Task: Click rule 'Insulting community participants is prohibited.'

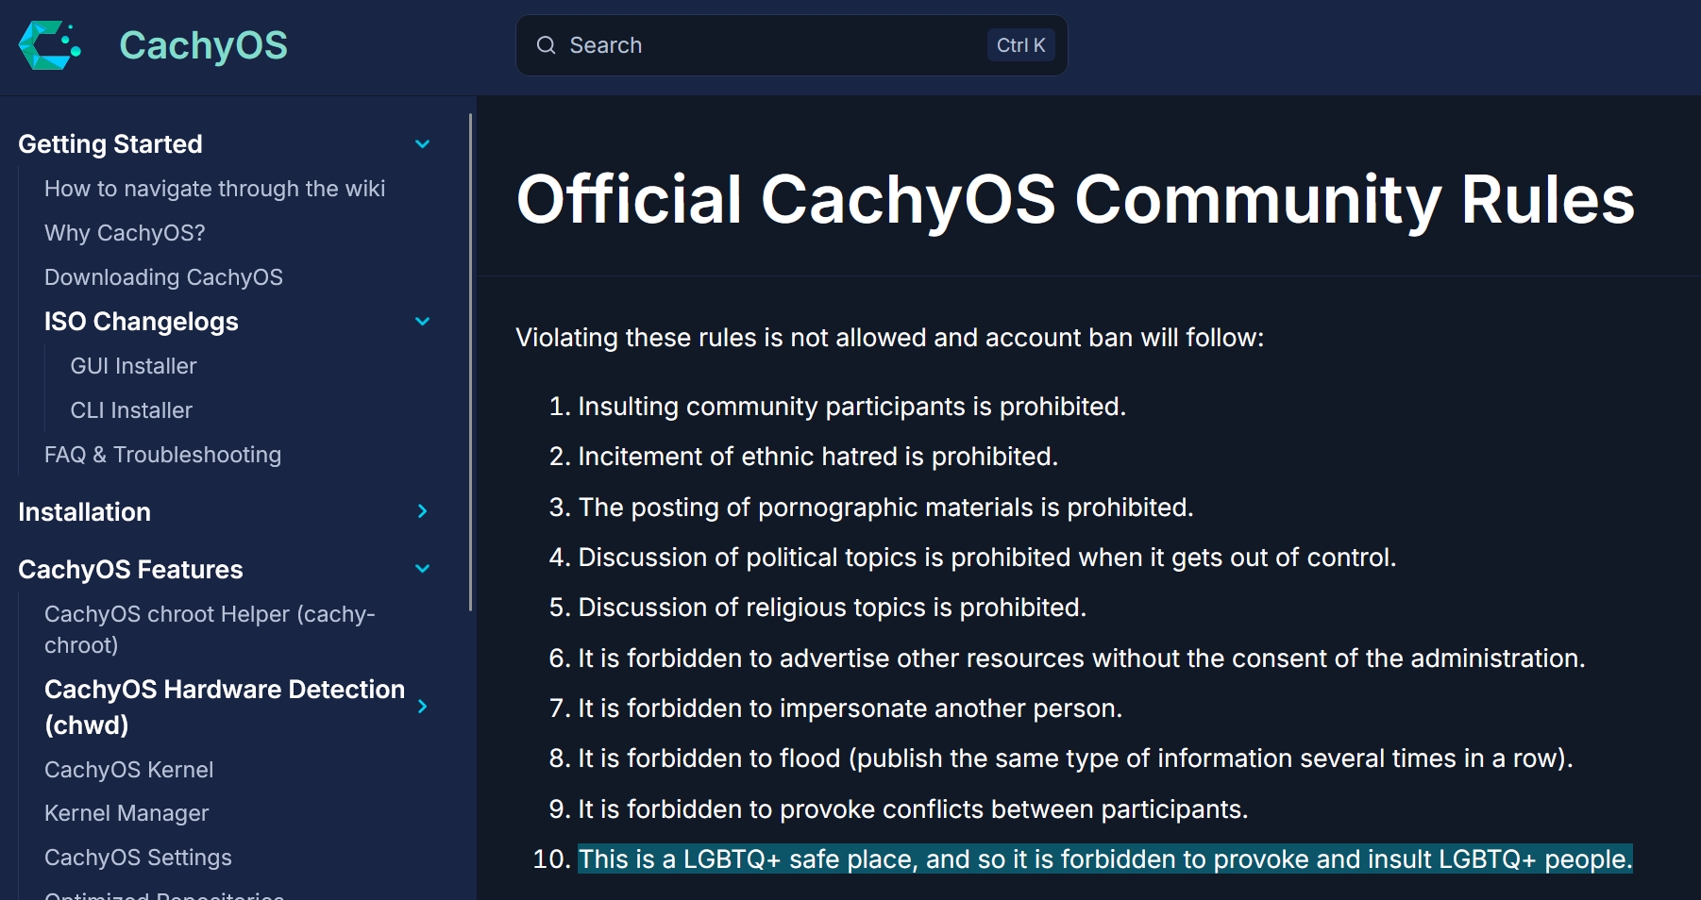Action: tap(851, 407)
